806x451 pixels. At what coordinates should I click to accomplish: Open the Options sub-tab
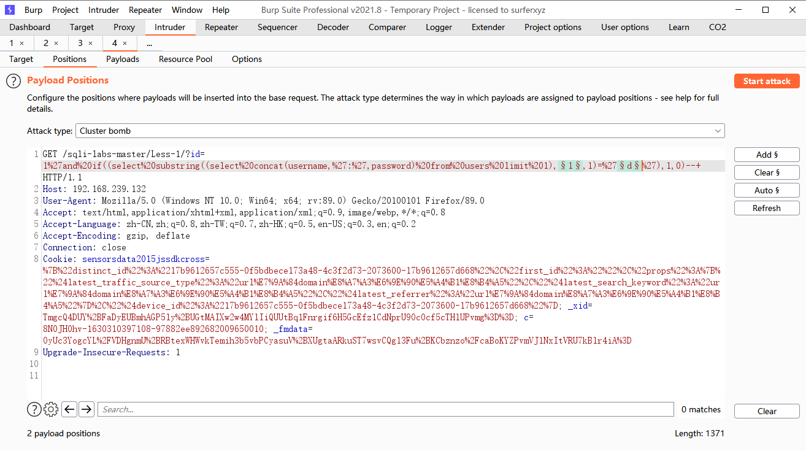point(247,59)
